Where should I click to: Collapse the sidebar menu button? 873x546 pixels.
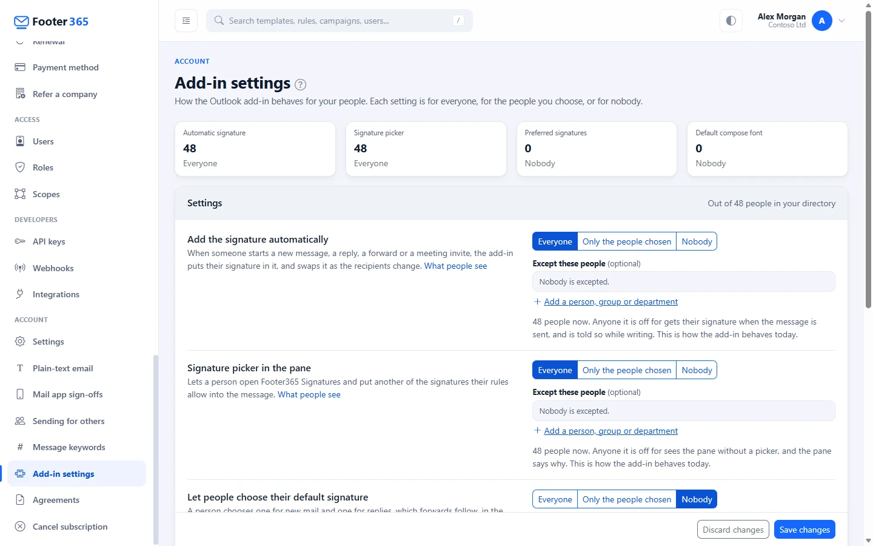pyautogui.click(x=186, y=21)
